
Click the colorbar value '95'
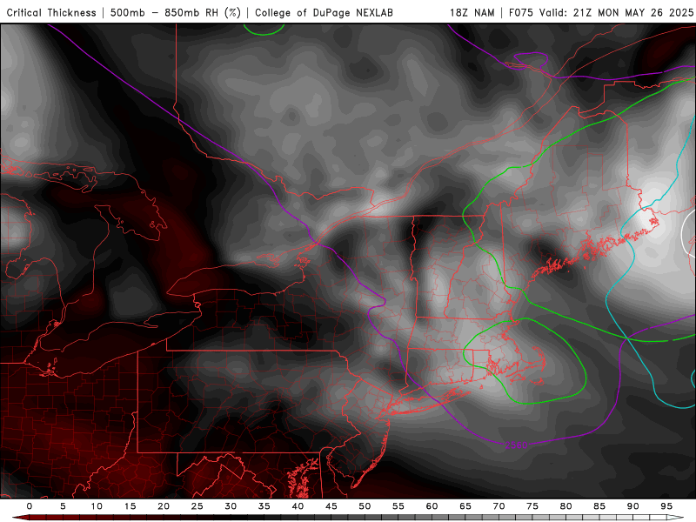[666, 506]
